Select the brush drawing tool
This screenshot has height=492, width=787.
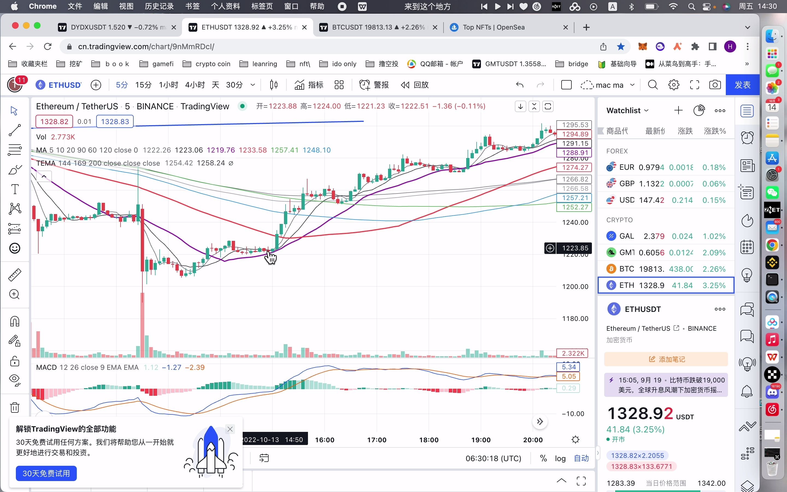(15, 169)
